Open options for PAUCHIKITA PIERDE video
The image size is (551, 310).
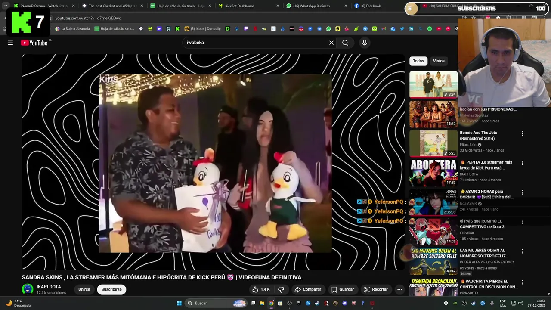click(523, 282)
